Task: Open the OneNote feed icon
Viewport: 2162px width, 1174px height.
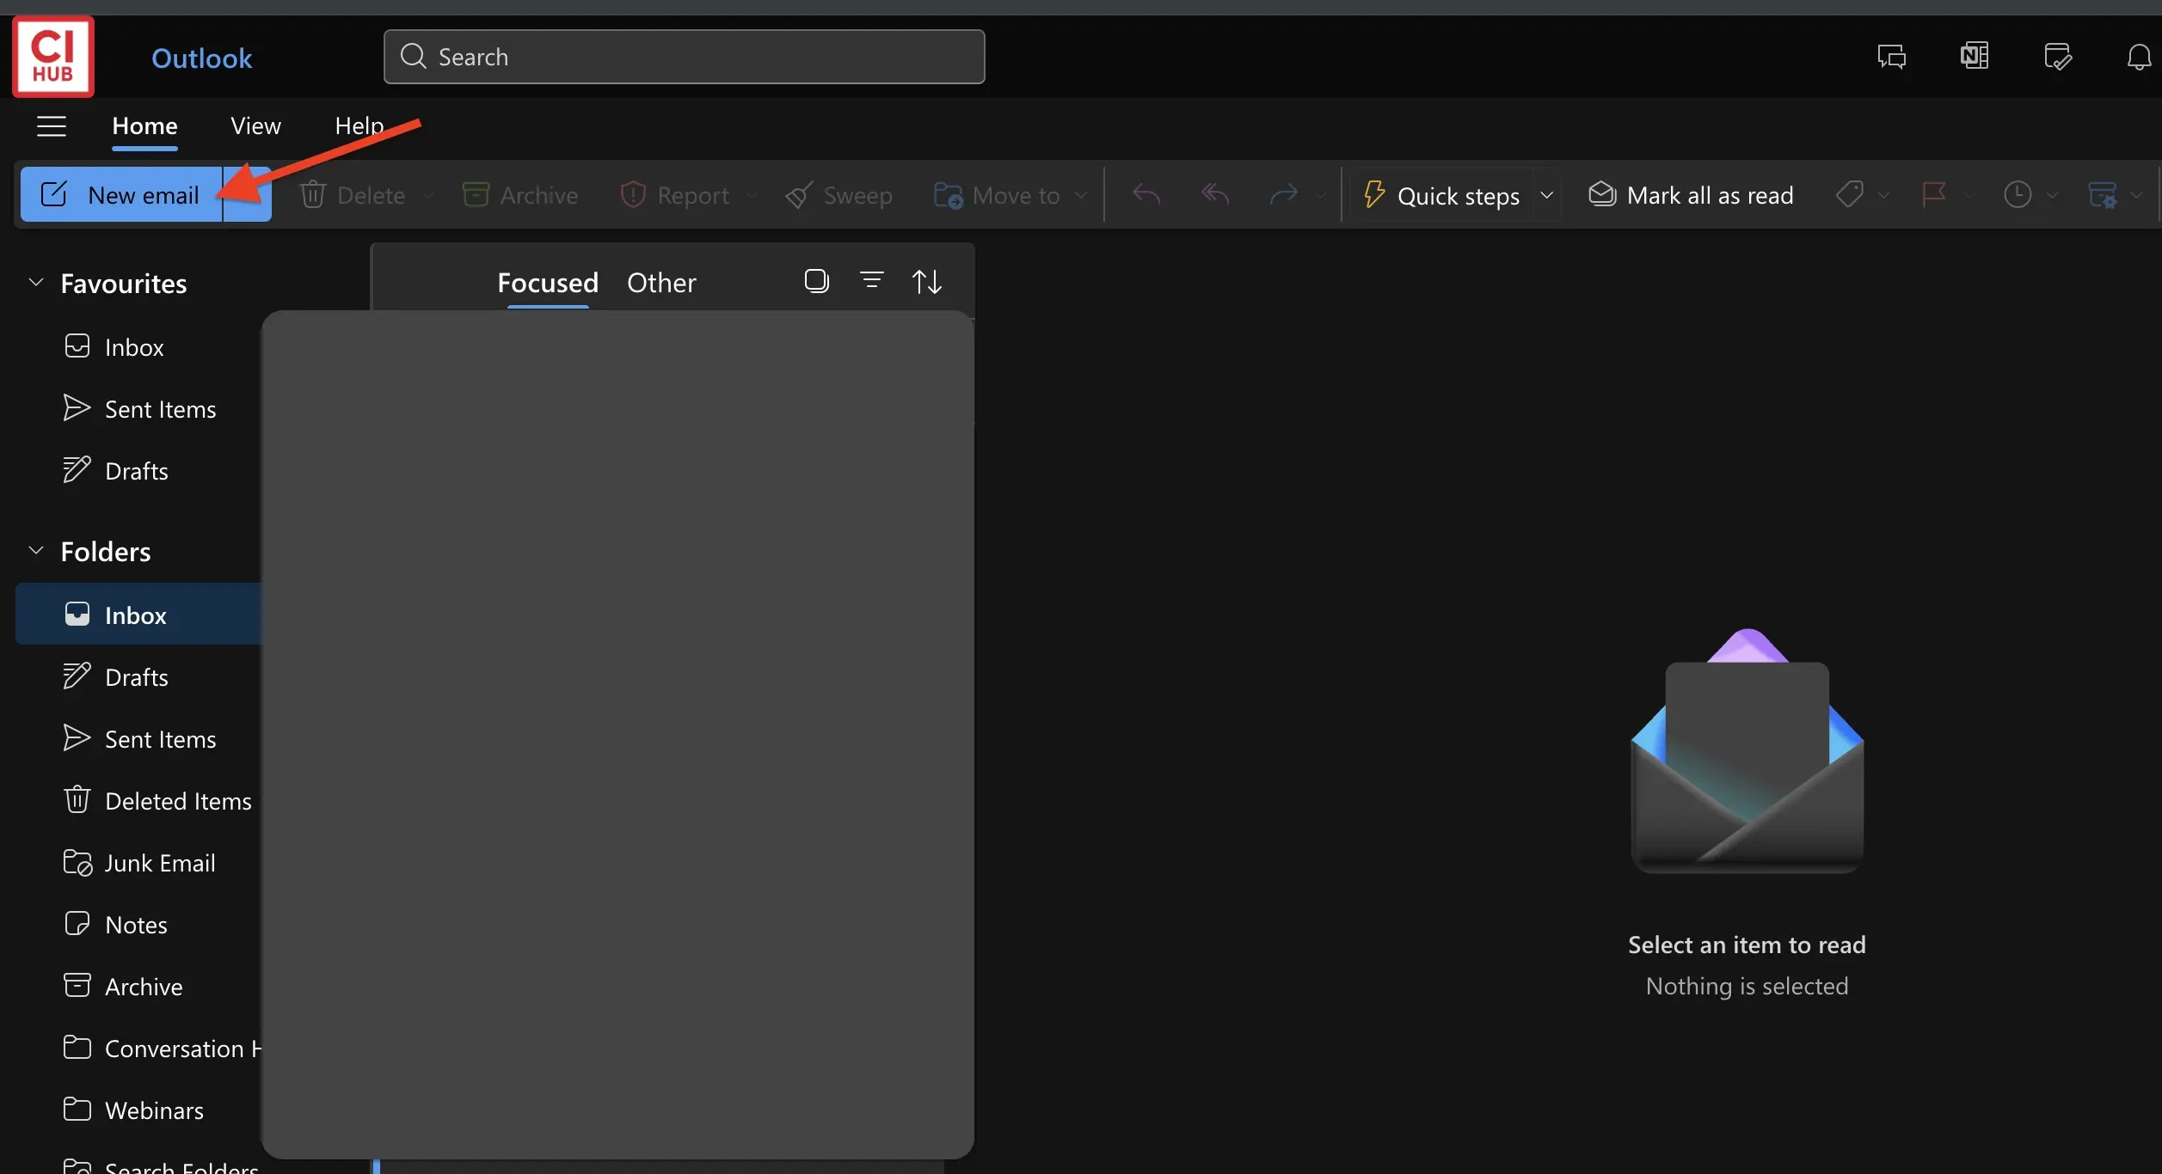Action: (x=1975, y=56)
